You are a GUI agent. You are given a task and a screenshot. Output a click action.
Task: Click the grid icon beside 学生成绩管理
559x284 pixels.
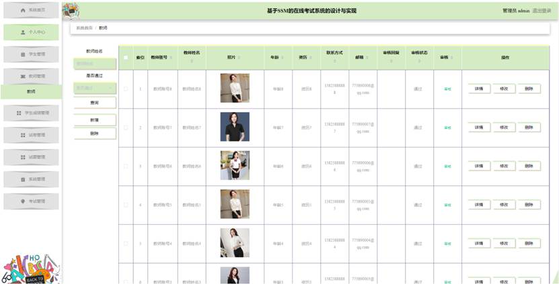pyautogui.click(x=19, y=113)
